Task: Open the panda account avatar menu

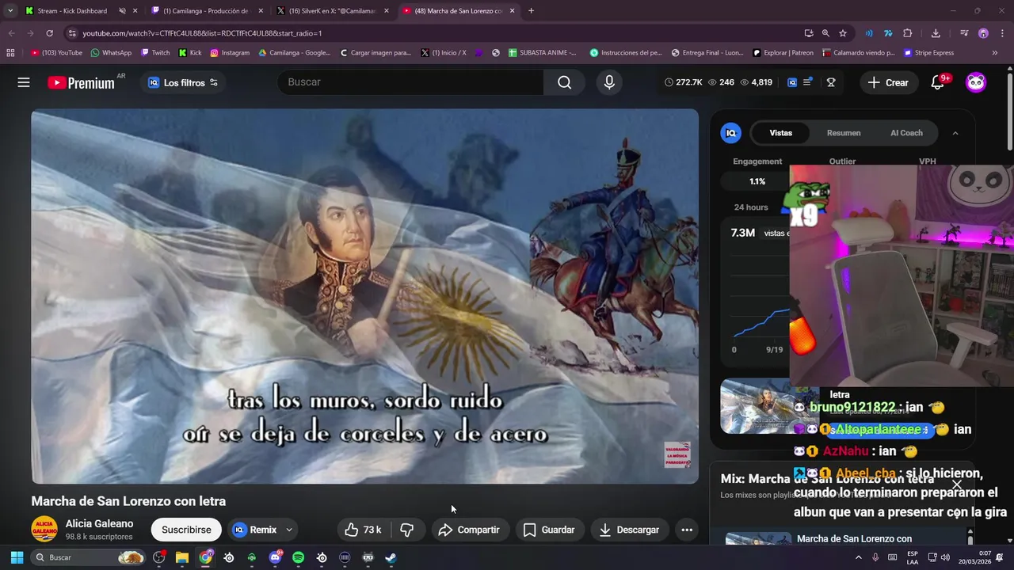Action: (976, 82)
